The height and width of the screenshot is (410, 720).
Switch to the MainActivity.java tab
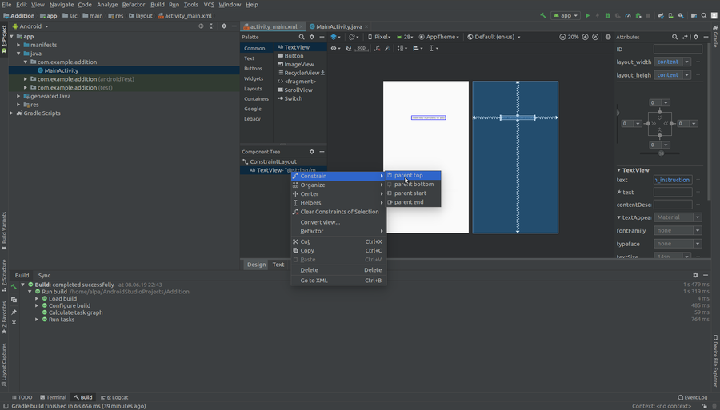coord(336,26)
